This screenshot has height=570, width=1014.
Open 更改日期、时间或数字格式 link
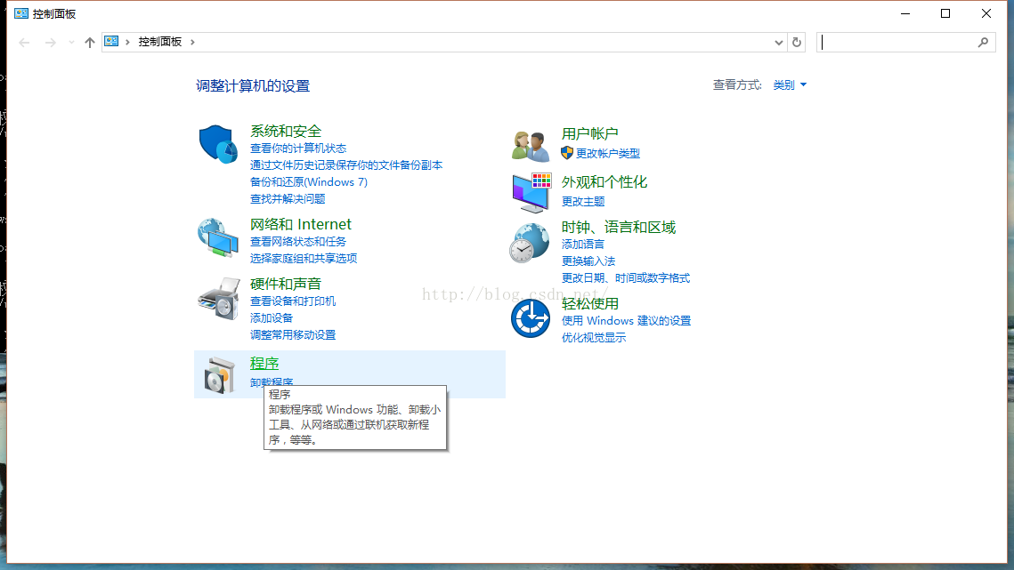point(625,278)
